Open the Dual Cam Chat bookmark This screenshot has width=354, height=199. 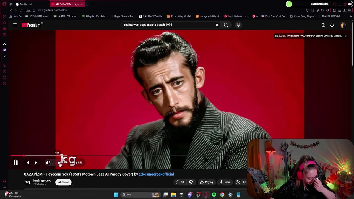(274, 16)
